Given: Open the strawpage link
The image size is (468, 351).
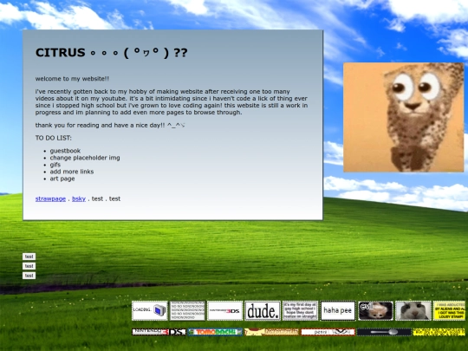Looking at the screenshot, I should [x=50, y=198].
